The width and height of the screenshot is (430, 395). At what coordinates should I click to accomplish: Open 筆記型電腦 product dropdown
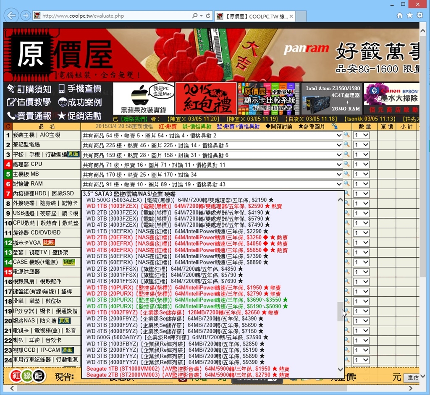pos(212,145)
